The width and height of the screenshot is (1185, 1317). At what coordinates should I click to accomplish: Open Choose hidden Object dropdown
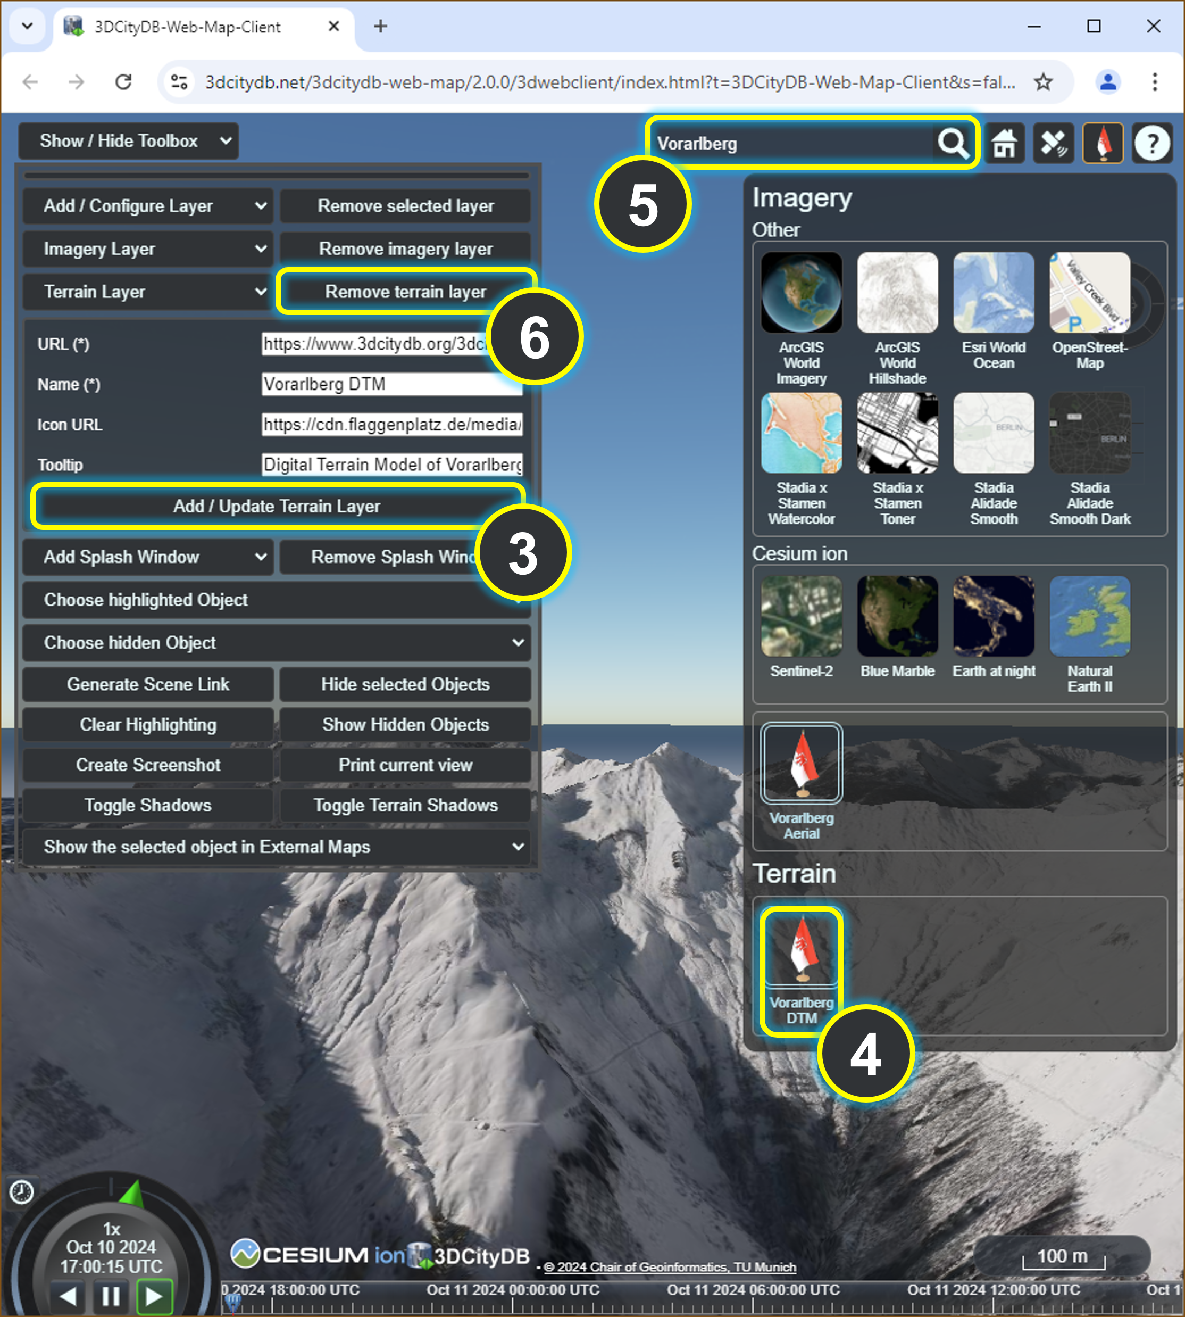tap(276, 643)
